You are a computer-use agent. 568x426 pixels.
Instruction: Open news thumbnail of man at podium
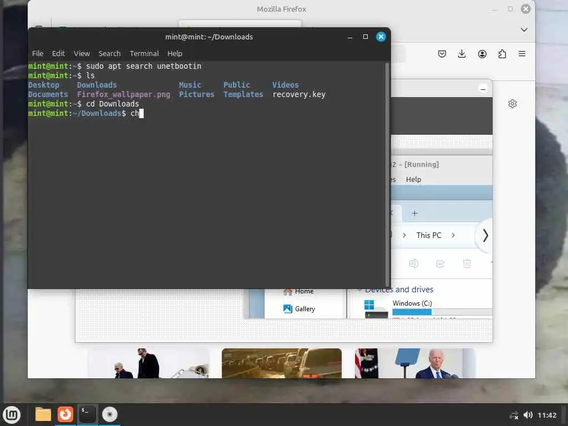tap(415, 363)
